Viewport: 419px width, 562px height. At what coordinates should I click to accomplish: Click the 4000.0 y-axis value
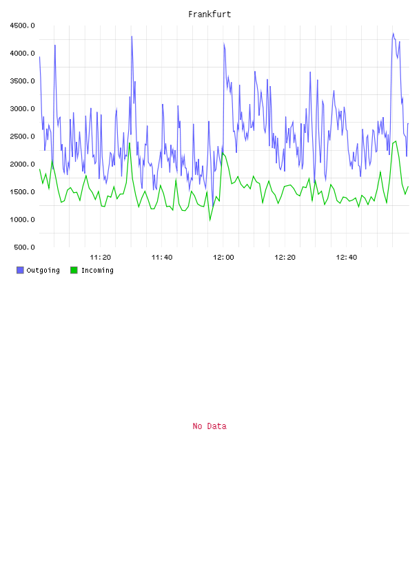tap(22, 54)
